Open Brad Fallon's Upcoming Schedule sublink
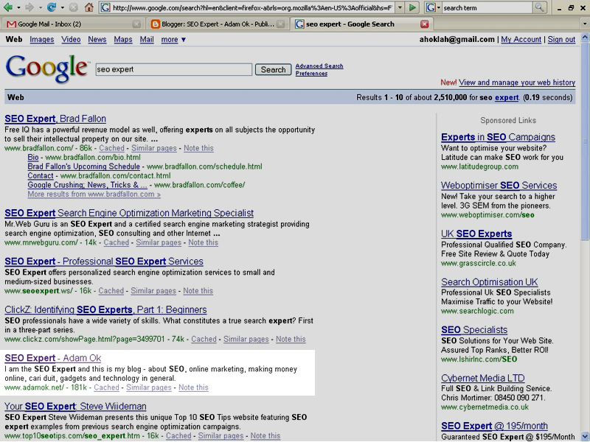Screen dimensions: 590x442 point(83,166)
